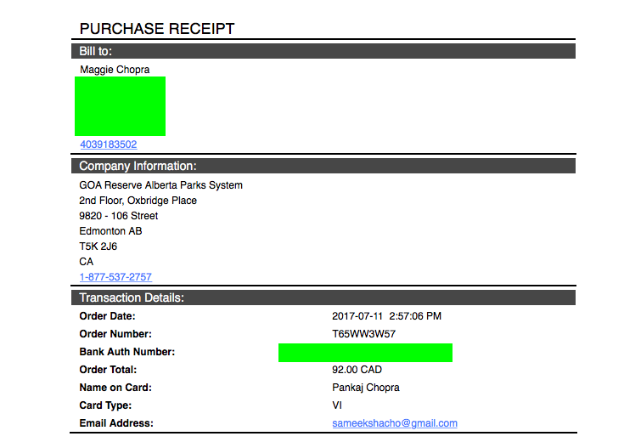Click the 'Bank Auth Number:' label
This screenshot has height=442, width=624.
[x=127, y=352]
